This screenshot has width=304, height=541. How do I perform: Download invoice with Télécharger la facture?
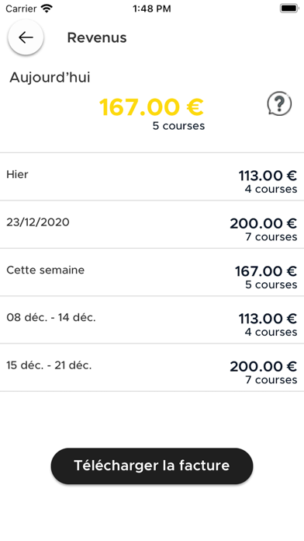[152, 466]
